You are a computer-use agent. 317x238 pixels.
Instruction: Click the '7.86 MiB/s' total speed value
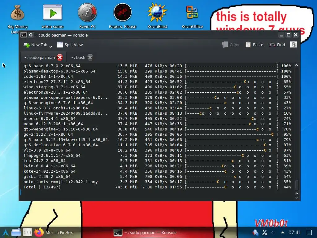155,187
